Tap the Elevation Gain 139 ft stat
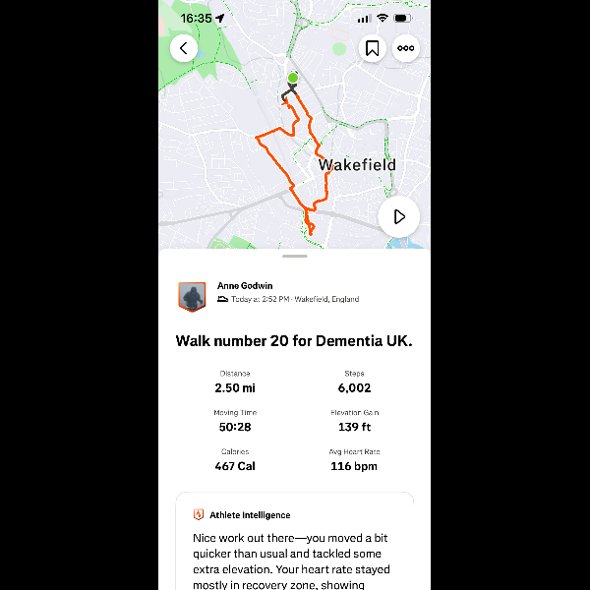Screen dimensions: 590x590 (354, 421)
